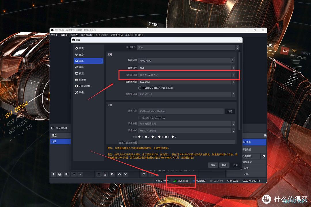Click 浏览 to browse recording path

coord(230,111)
